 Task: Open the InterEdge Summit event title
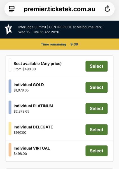tap(61, 29)
